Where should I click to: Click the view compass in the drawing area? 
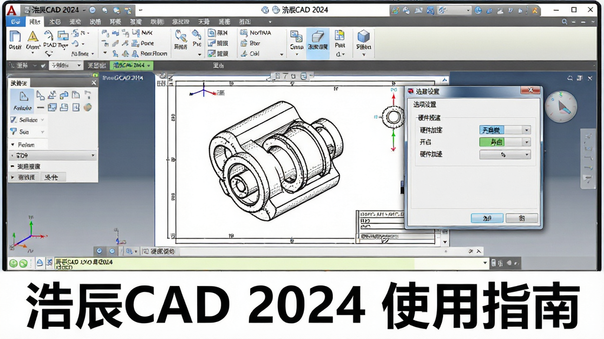pyautogui.click(x=562, y=107)
